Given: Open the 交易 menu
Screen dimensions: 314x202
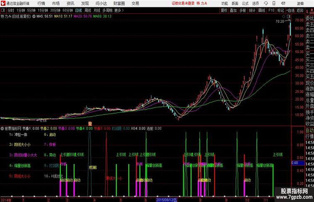Looking at the screenshot, I should pos(135,3).
